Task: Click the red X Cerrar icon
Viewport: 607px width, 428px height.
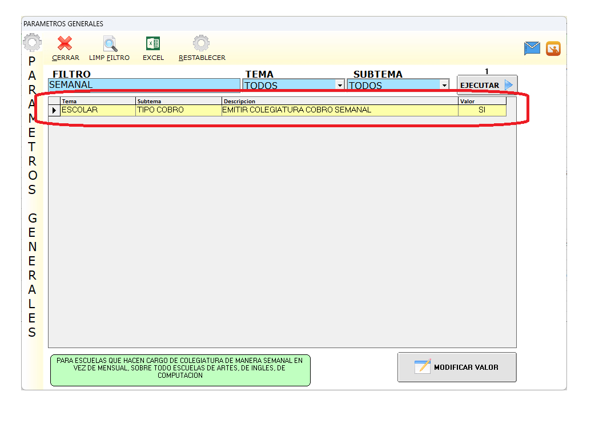Action: 65,44
